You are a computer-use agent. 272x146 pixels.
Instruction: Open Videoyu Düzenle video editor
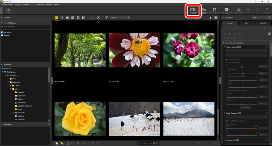coord(215,11)
